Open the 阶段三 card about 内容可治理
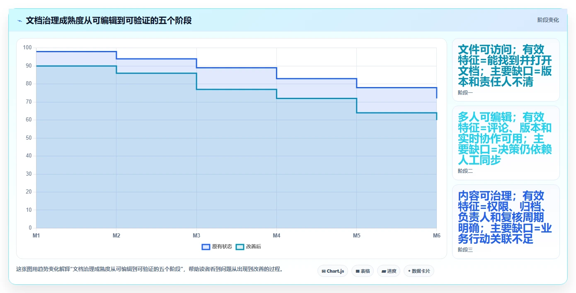The image size is (576, 293). pos(506,222)
